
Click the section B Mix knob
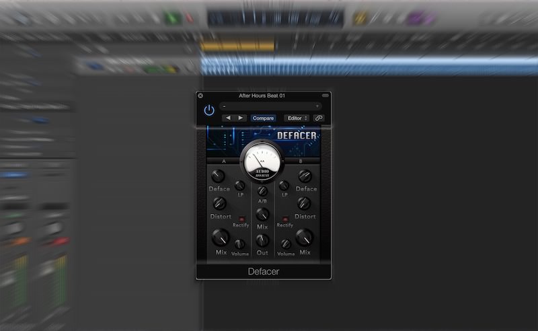tap(305, 237)
